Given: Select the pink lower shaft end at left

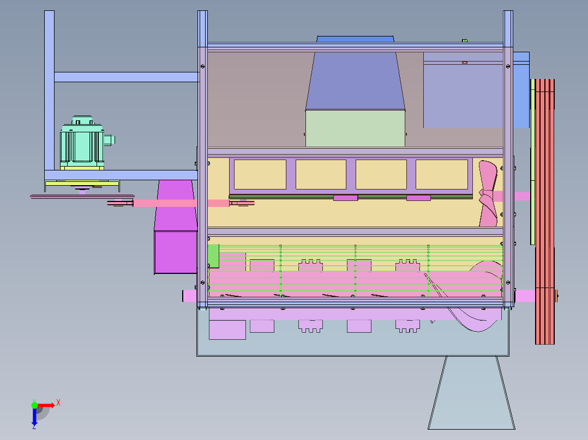Looking at the screenshot, I should (x=189, y=296).
